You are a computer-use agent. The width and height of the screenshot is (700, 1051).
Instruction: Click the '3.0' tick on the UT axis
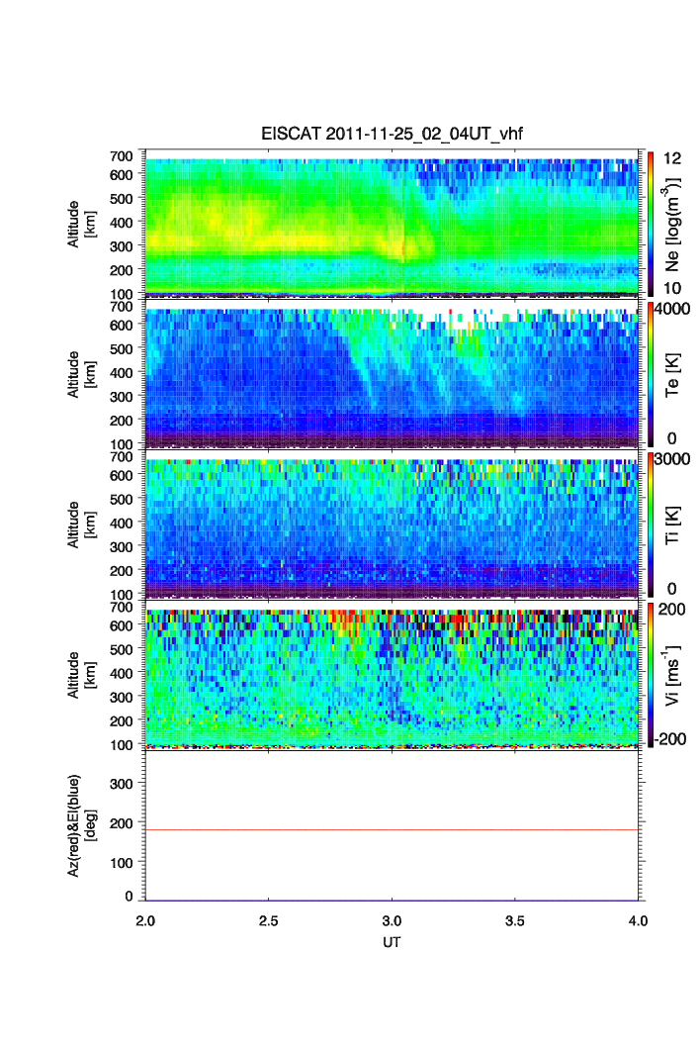(x=392, y=920)
